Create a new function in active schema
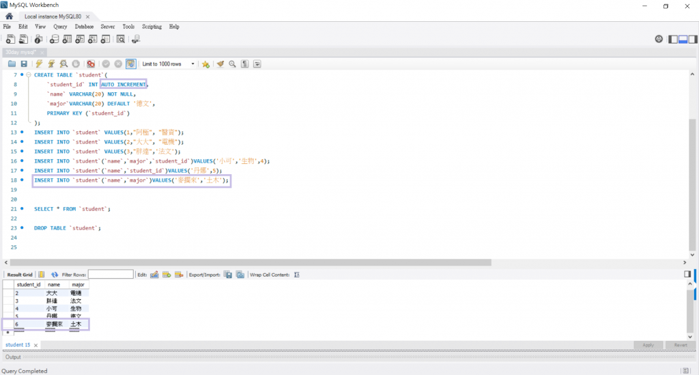Screen dimensions: 699x375 coord(105,39)
